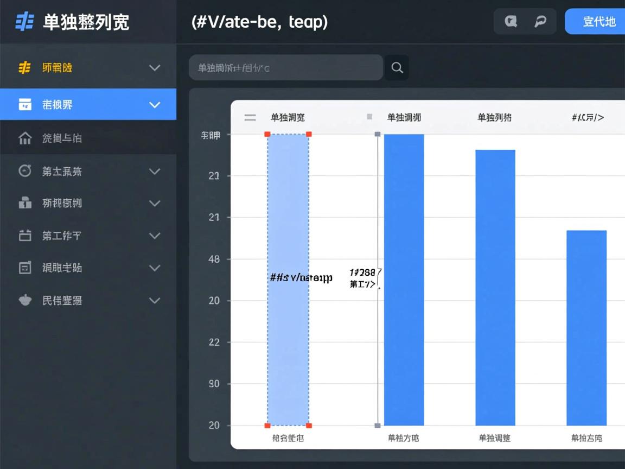Expand the 第工作干 sidebar submenu chevron

pyautogui.click(x=155, y=236)
